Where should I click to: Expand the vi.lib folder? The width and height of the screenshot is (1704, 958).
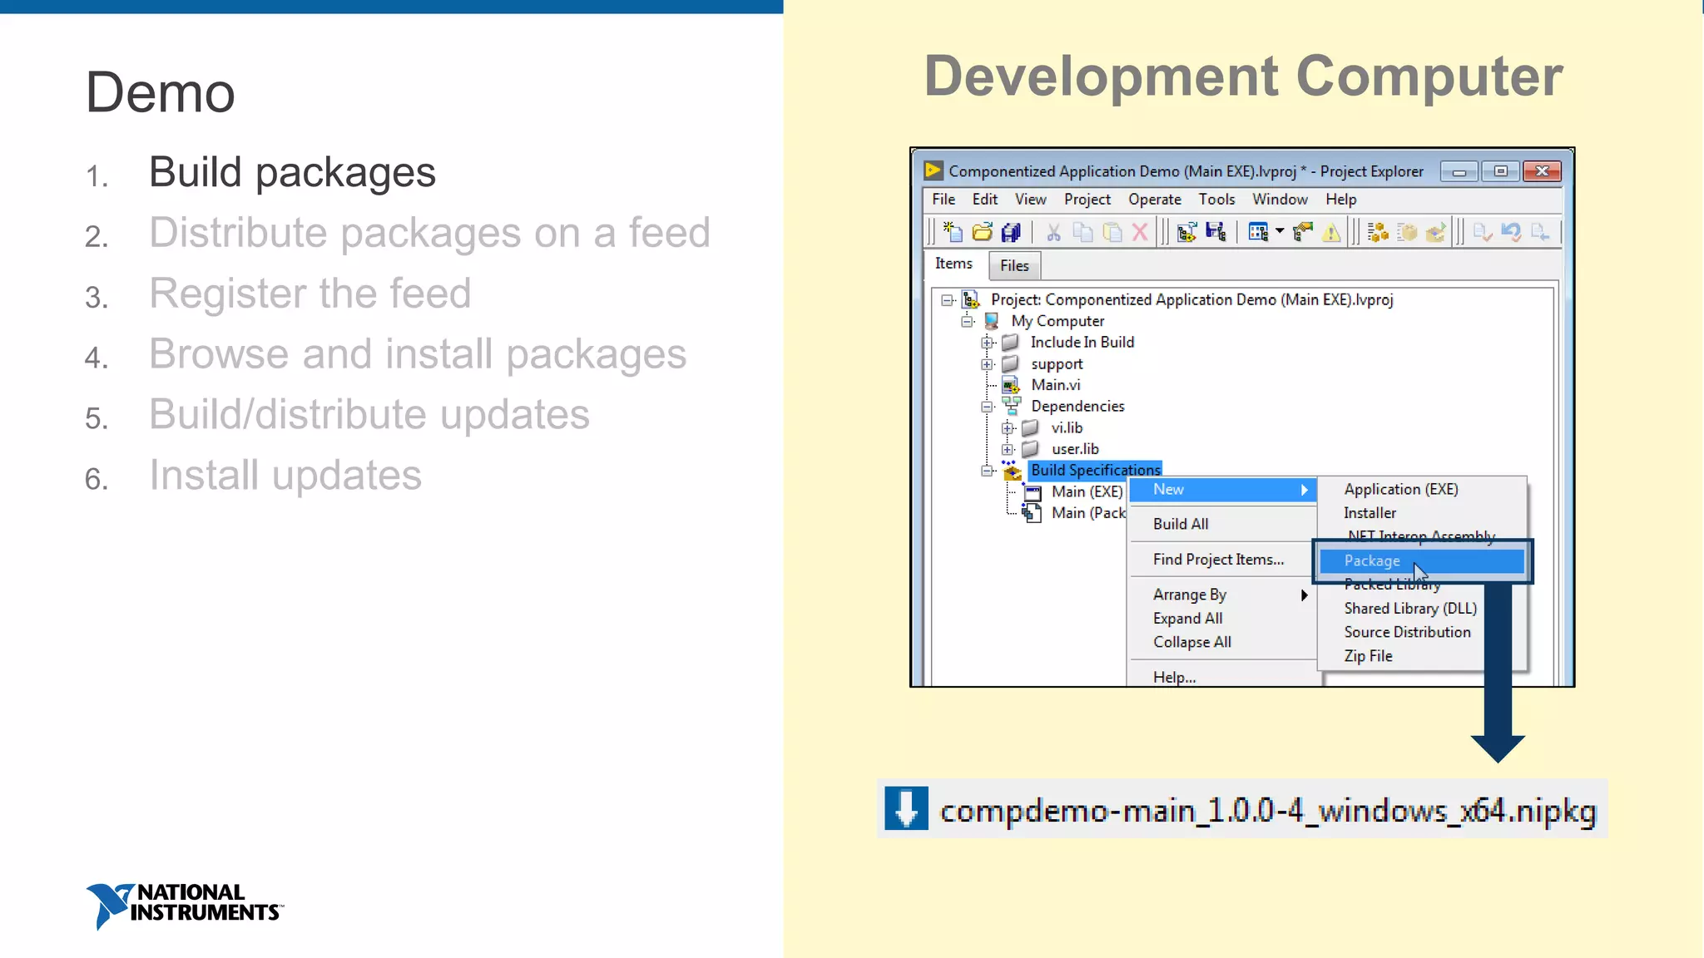(x=1007, y=428)
